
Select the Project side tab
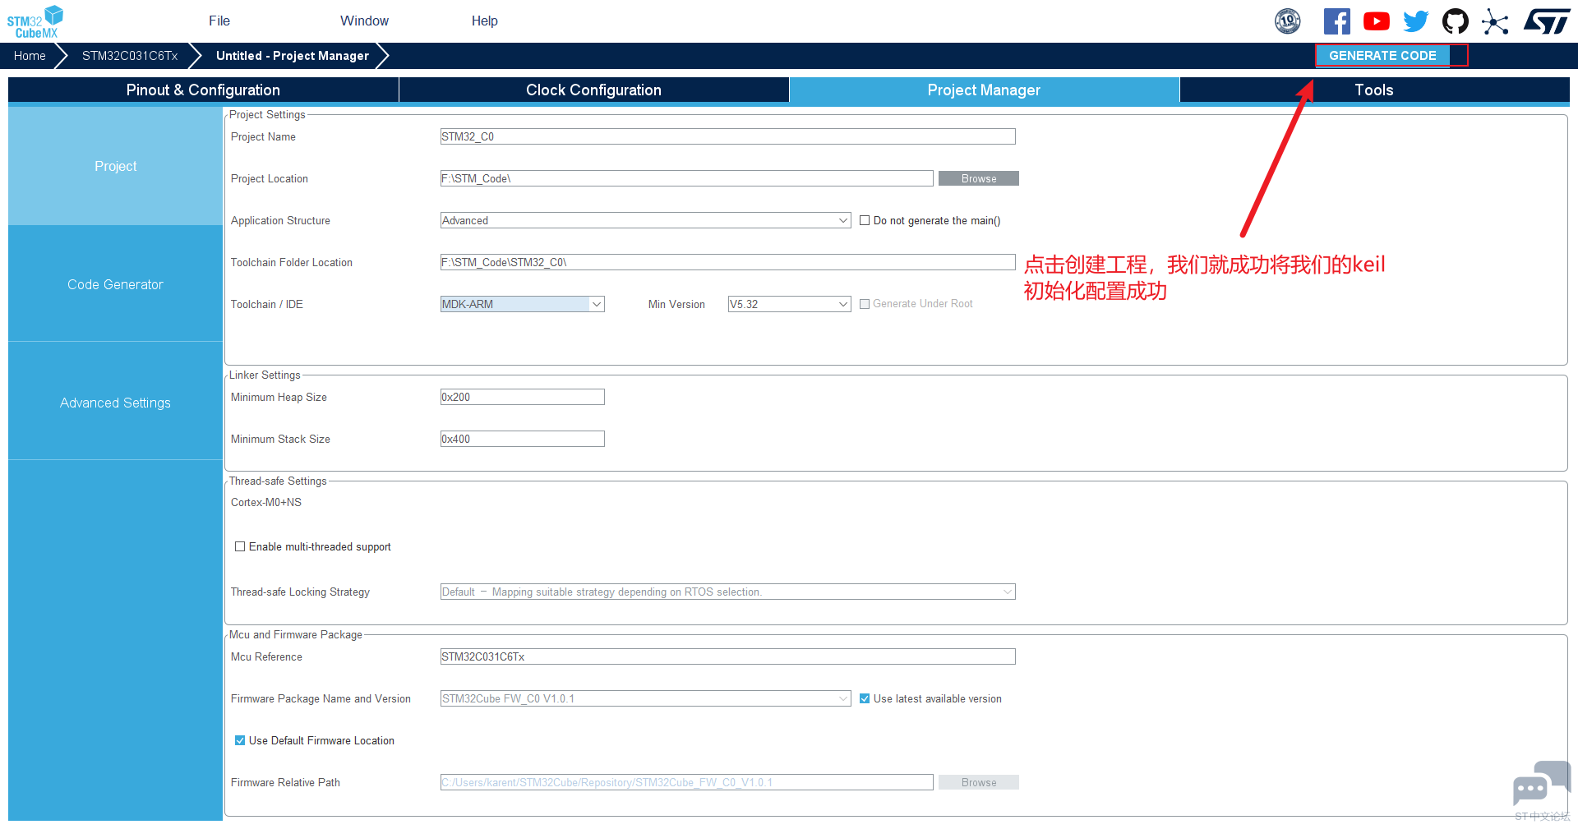point(115,166)
